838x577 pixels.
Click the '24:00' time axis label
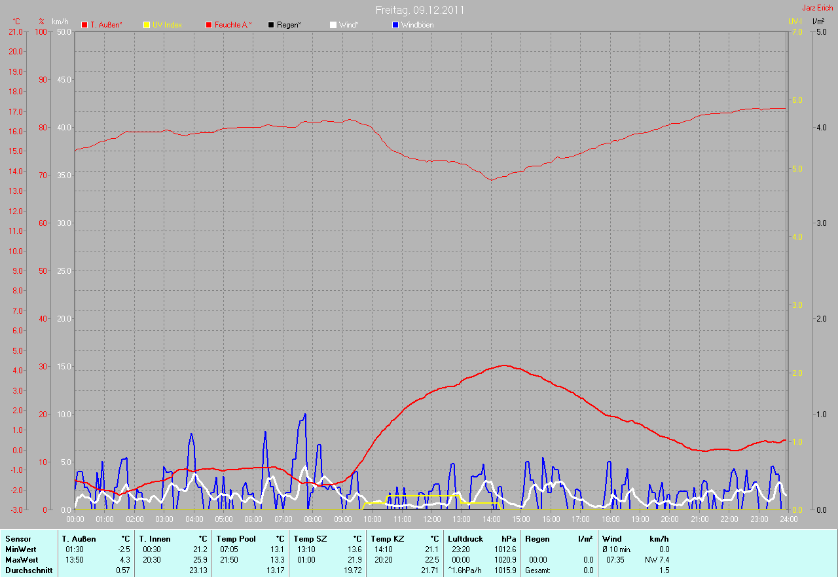tap(788, 519)
